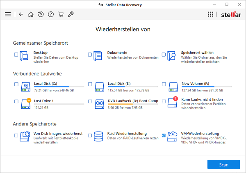Viewport: 246px width, 173px height.
Task: Enable the Lost Drive 1 checkbox
Action: tap(16, 102)
